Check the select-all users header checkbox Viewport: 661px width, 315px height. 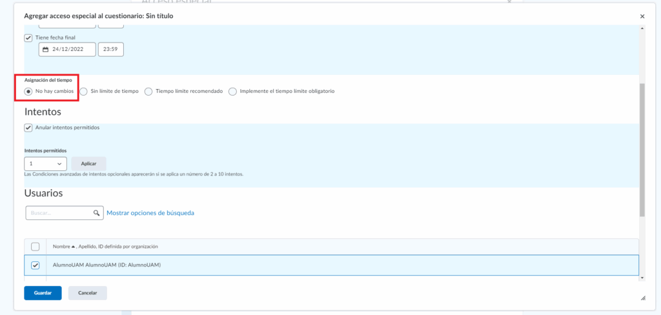[x=36, y=247]
